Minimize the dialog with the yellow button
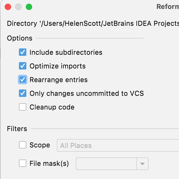The image size is (179, 179). point(18,7)
